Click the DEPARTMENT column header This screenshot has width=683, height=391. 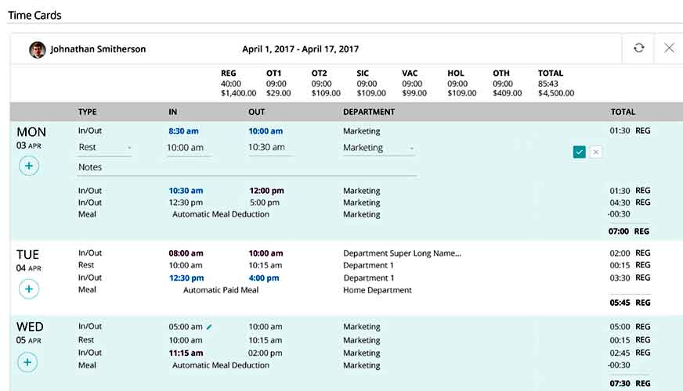click(x=369, y=112)
